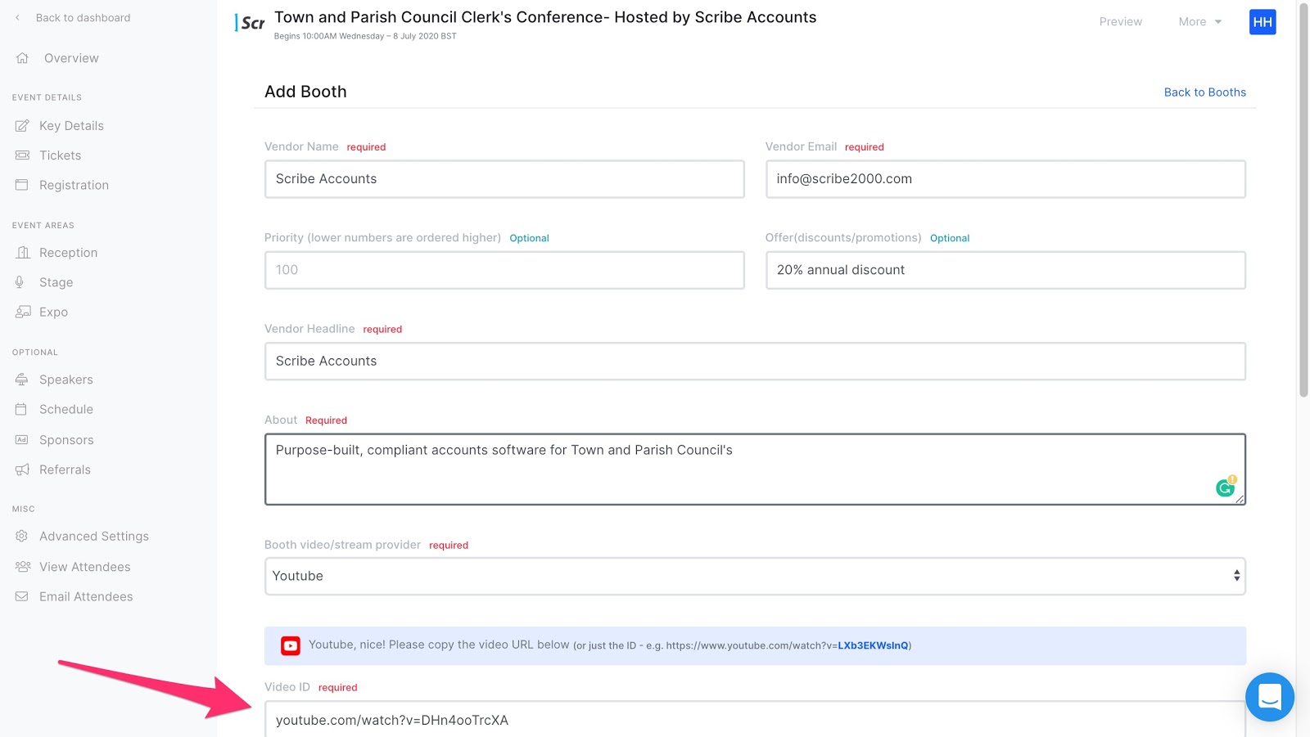Click the Reception icon in sidebar

point(22,253)
